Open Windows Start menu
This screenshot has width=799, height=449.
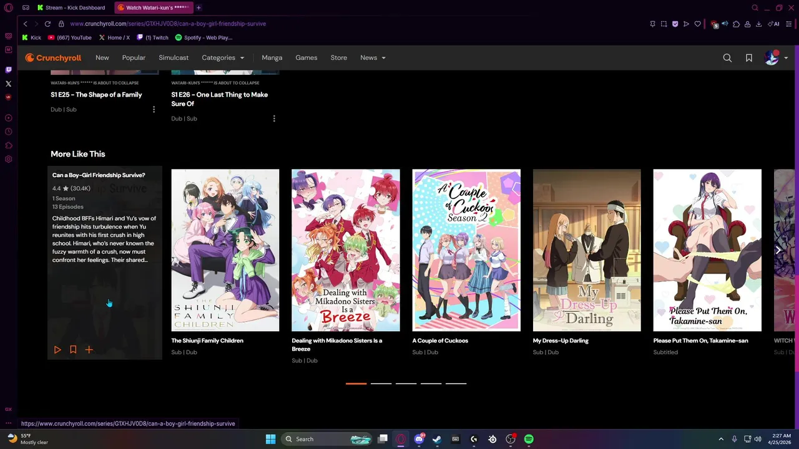270,439
